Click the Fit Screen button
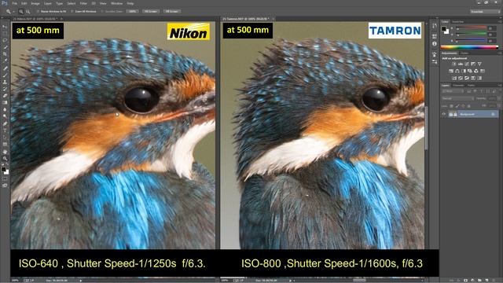This screenshot has width=503, height=283. (x=150, y=11)
